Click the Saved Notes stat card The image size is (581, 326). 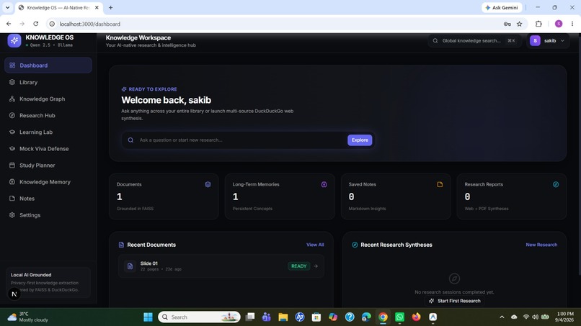[x=396, y=196]
